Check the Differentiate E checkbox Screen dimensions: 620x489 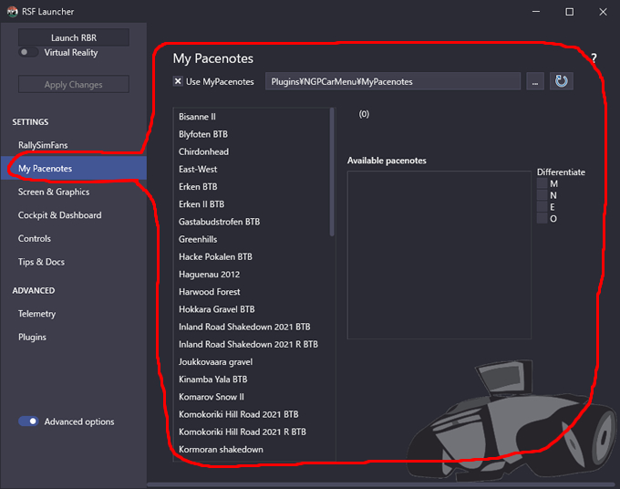[x=542, y=207]
